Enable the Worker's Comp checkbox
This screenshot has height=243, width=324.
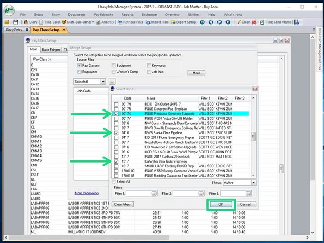(x=113, y=72)
